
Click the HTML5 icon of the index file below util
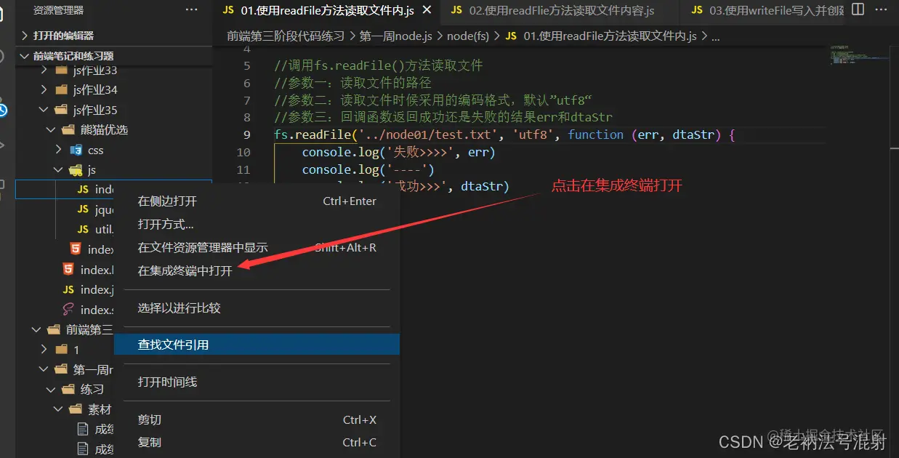tap(76, 249)
